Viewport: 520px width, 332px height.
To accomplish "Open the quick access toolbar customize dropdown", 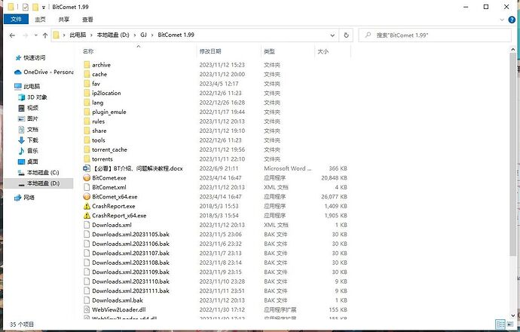I will click(44, 7).
